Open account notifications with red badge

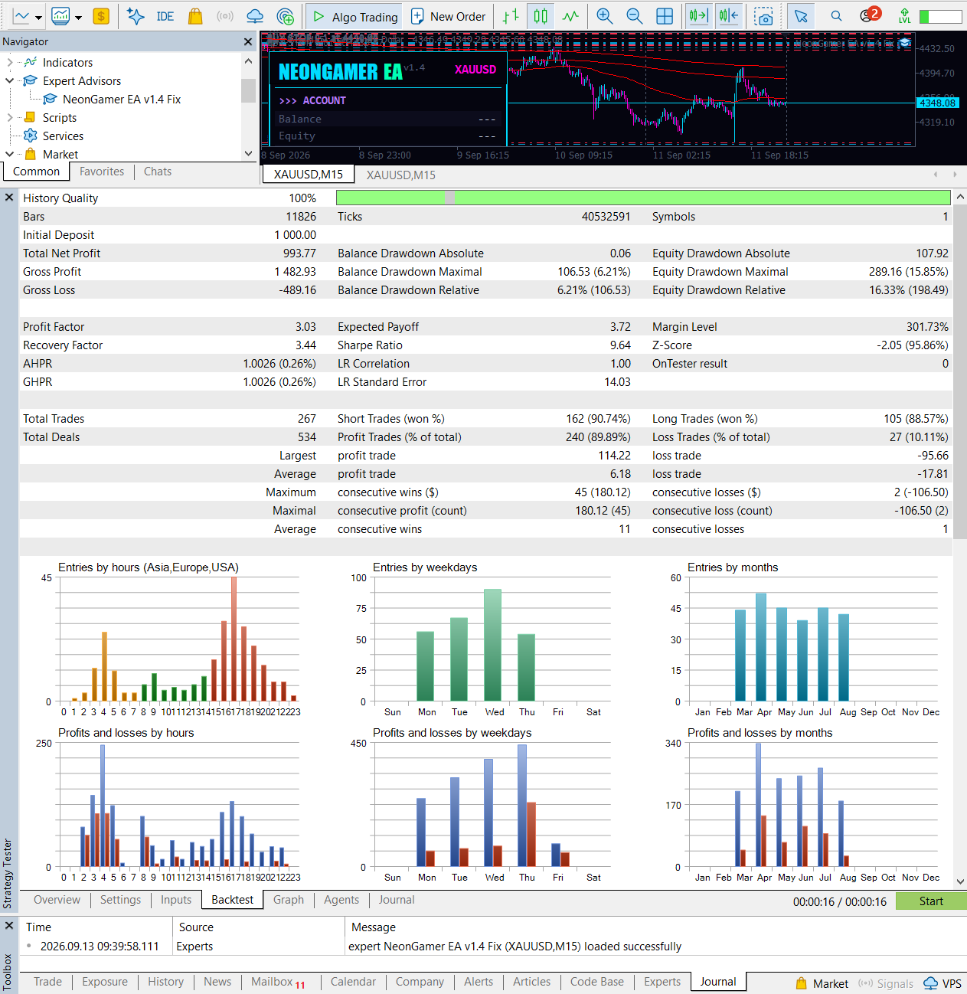point(869,15)
